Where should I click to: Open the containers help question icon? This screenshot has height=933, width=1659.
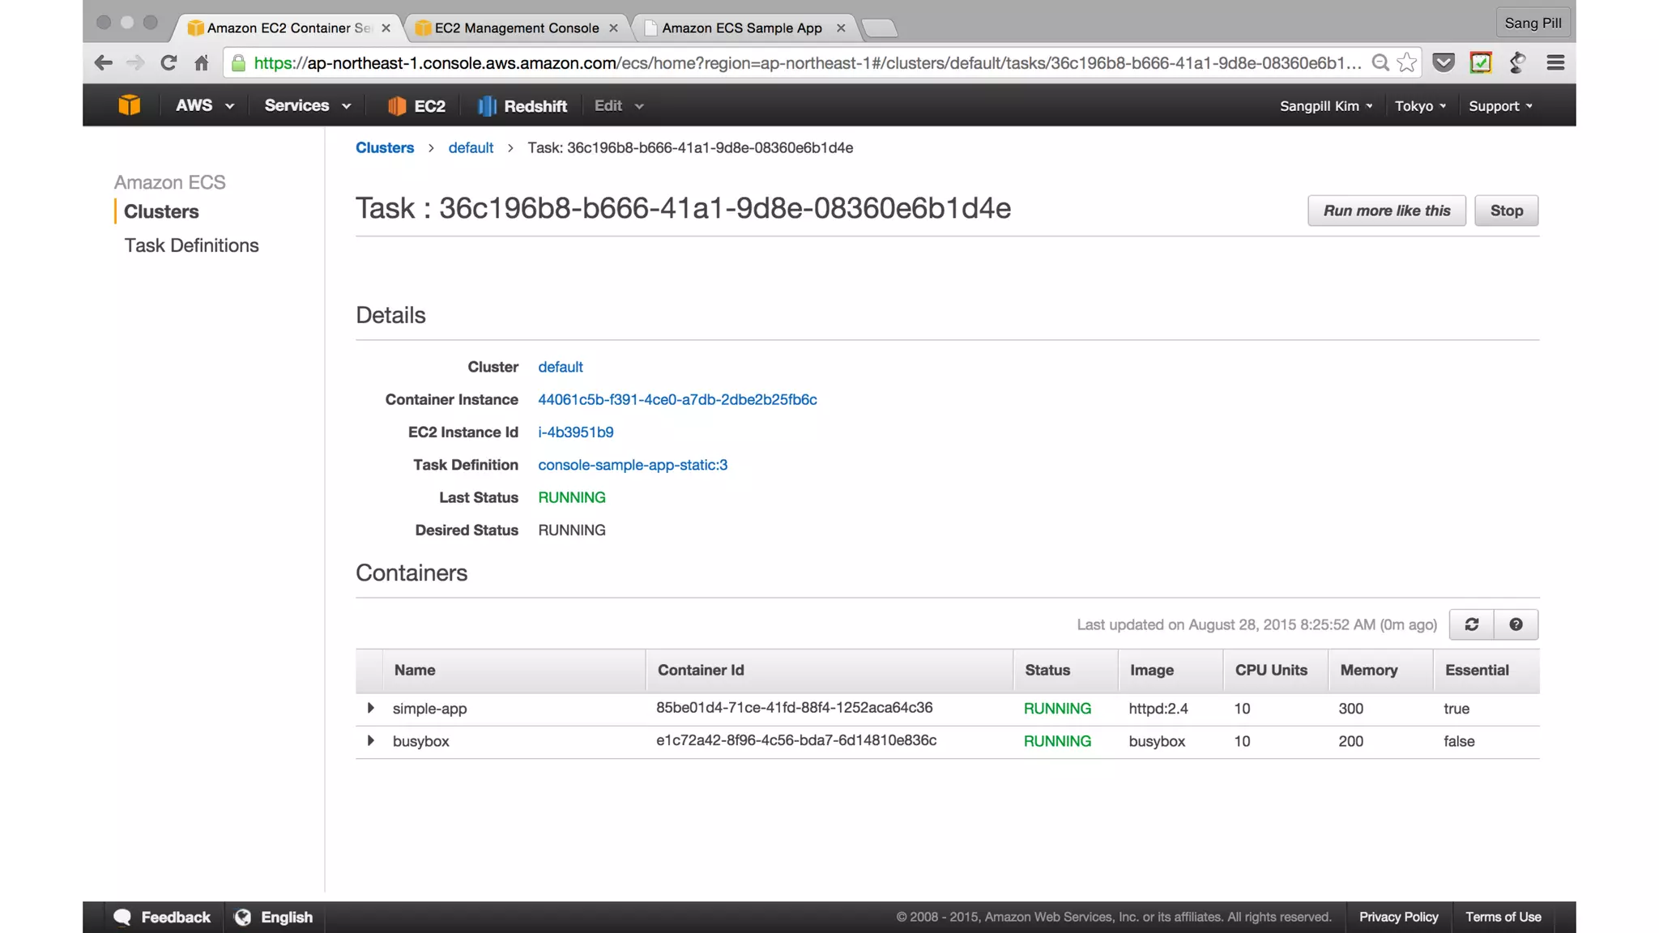(1516, 624)
